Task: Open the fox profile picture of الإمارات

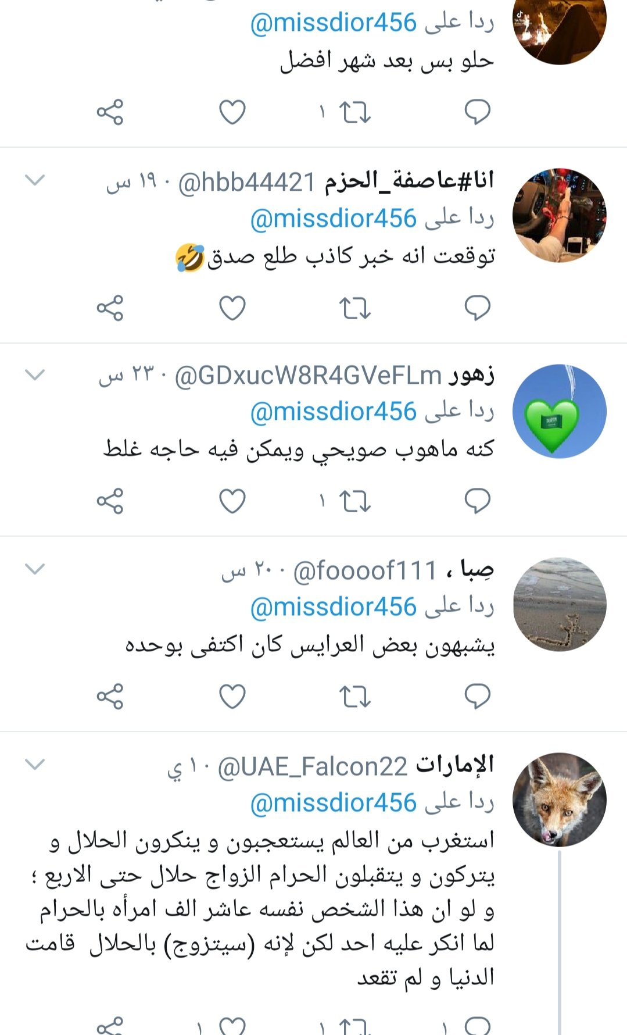Action: [560, 800]
